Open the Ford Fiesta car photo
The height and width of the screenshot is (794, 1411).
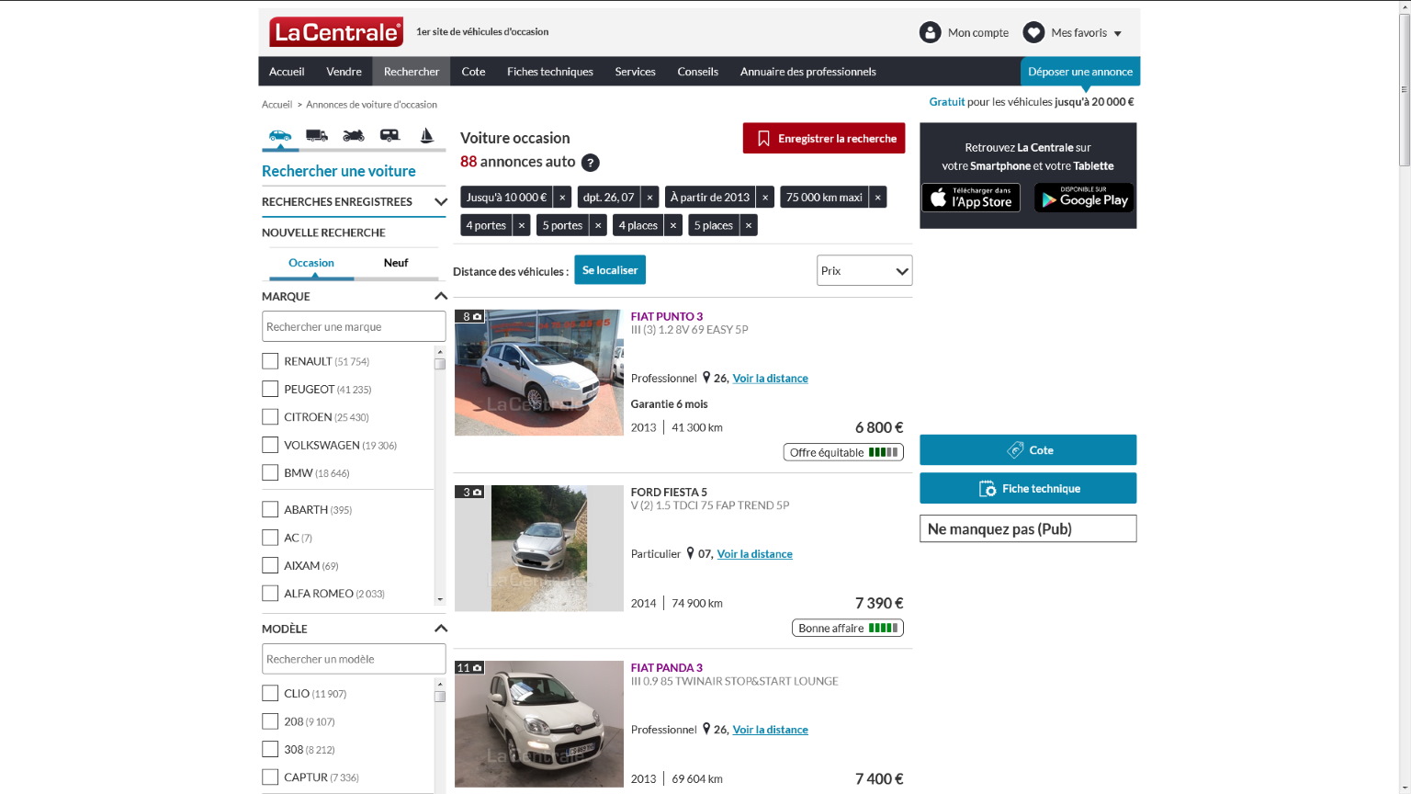[x=539, y=548]
